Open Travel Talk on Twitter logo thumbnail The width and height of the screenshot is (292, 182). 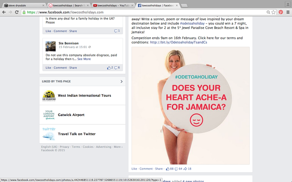pyautogui.click(x=49, y=134)
